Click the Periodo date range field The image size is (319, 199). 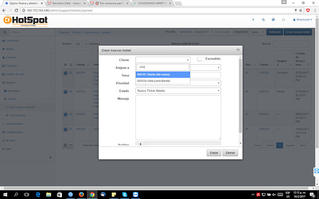[x=193, y=32]
